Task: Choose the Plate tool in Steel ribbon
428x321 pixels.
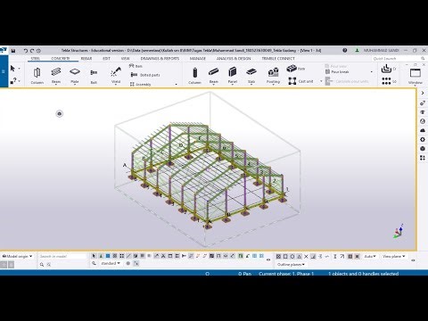Action: (75, 76)
